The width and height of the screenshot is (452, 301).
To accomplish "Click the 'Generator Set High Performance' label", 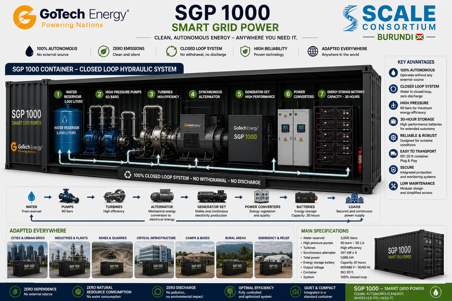I will (260, 94).
